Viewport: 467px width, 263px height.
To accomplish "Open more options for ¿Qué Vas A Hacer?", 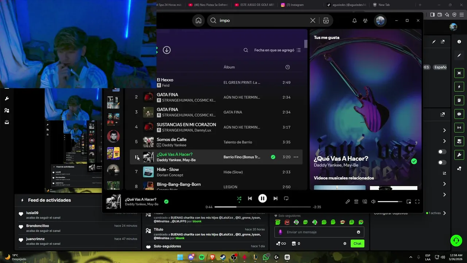I will pyautogui.click(x=296, y=157).
